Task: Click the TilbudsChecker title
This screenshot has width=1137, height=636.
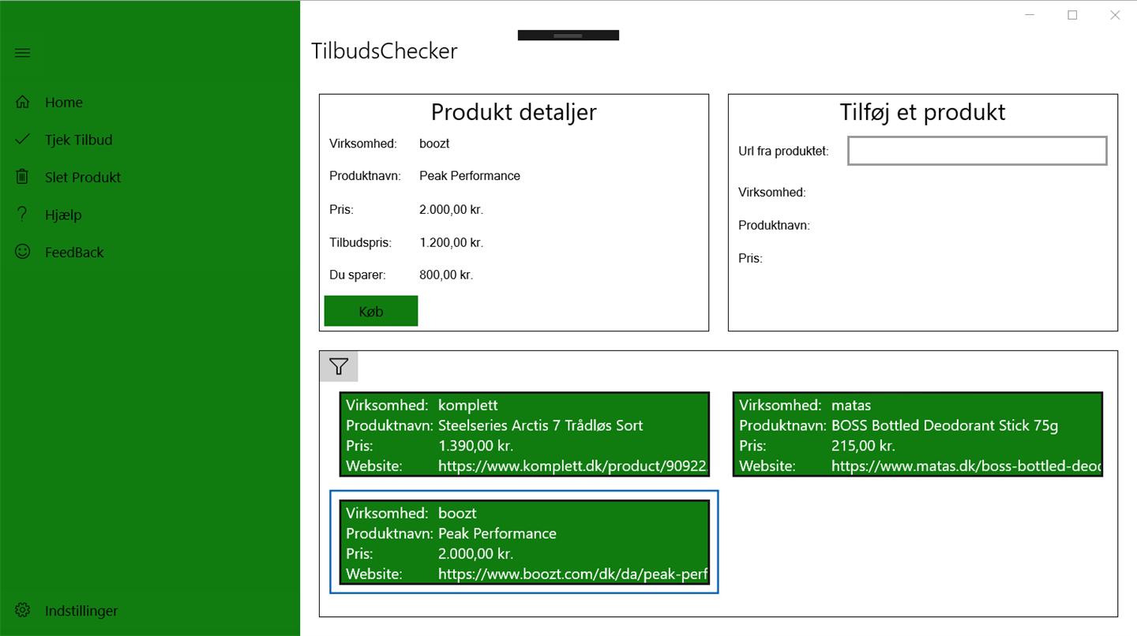Action: [385, 51]
